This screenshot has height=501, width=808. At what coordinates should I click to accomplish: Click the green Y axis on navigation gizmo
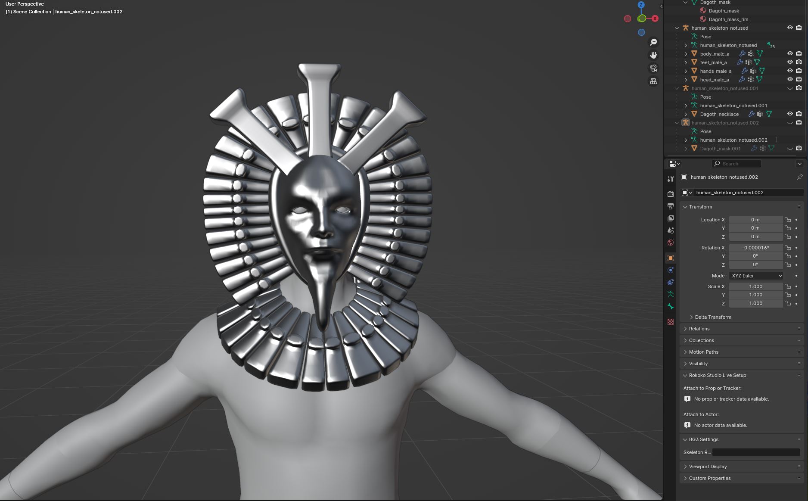coord(642,18)
